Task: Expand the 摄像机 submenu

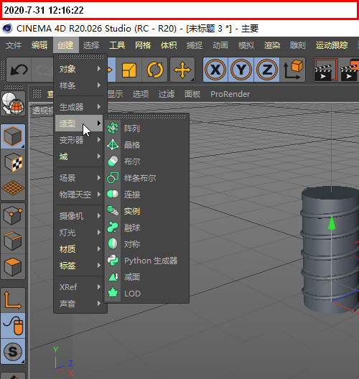Action: (x=80, y=215)
